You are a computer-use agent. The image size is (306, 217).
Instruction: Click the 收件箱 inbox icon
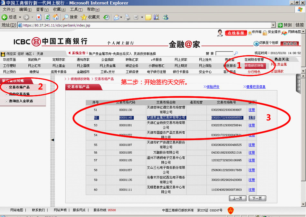(250, 33)
